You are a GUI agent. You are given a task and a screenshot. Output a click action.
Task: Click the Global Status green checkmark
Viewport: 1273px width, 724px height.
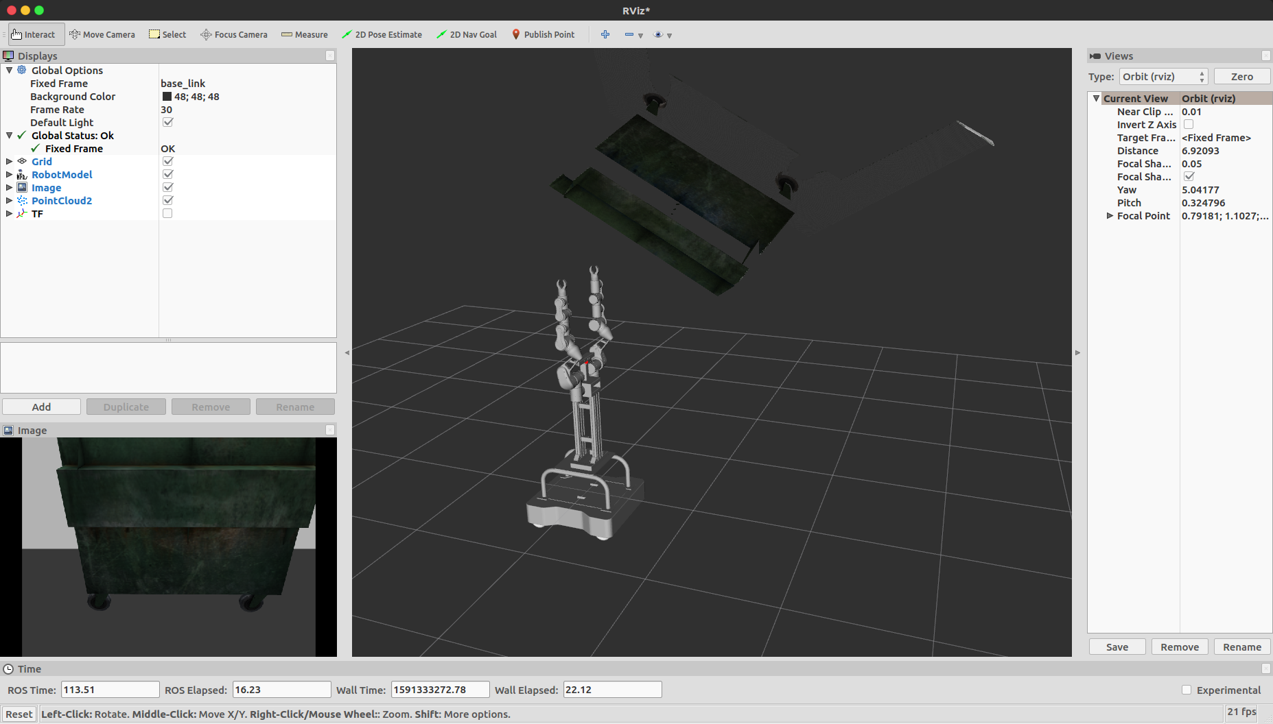[22, 135]
